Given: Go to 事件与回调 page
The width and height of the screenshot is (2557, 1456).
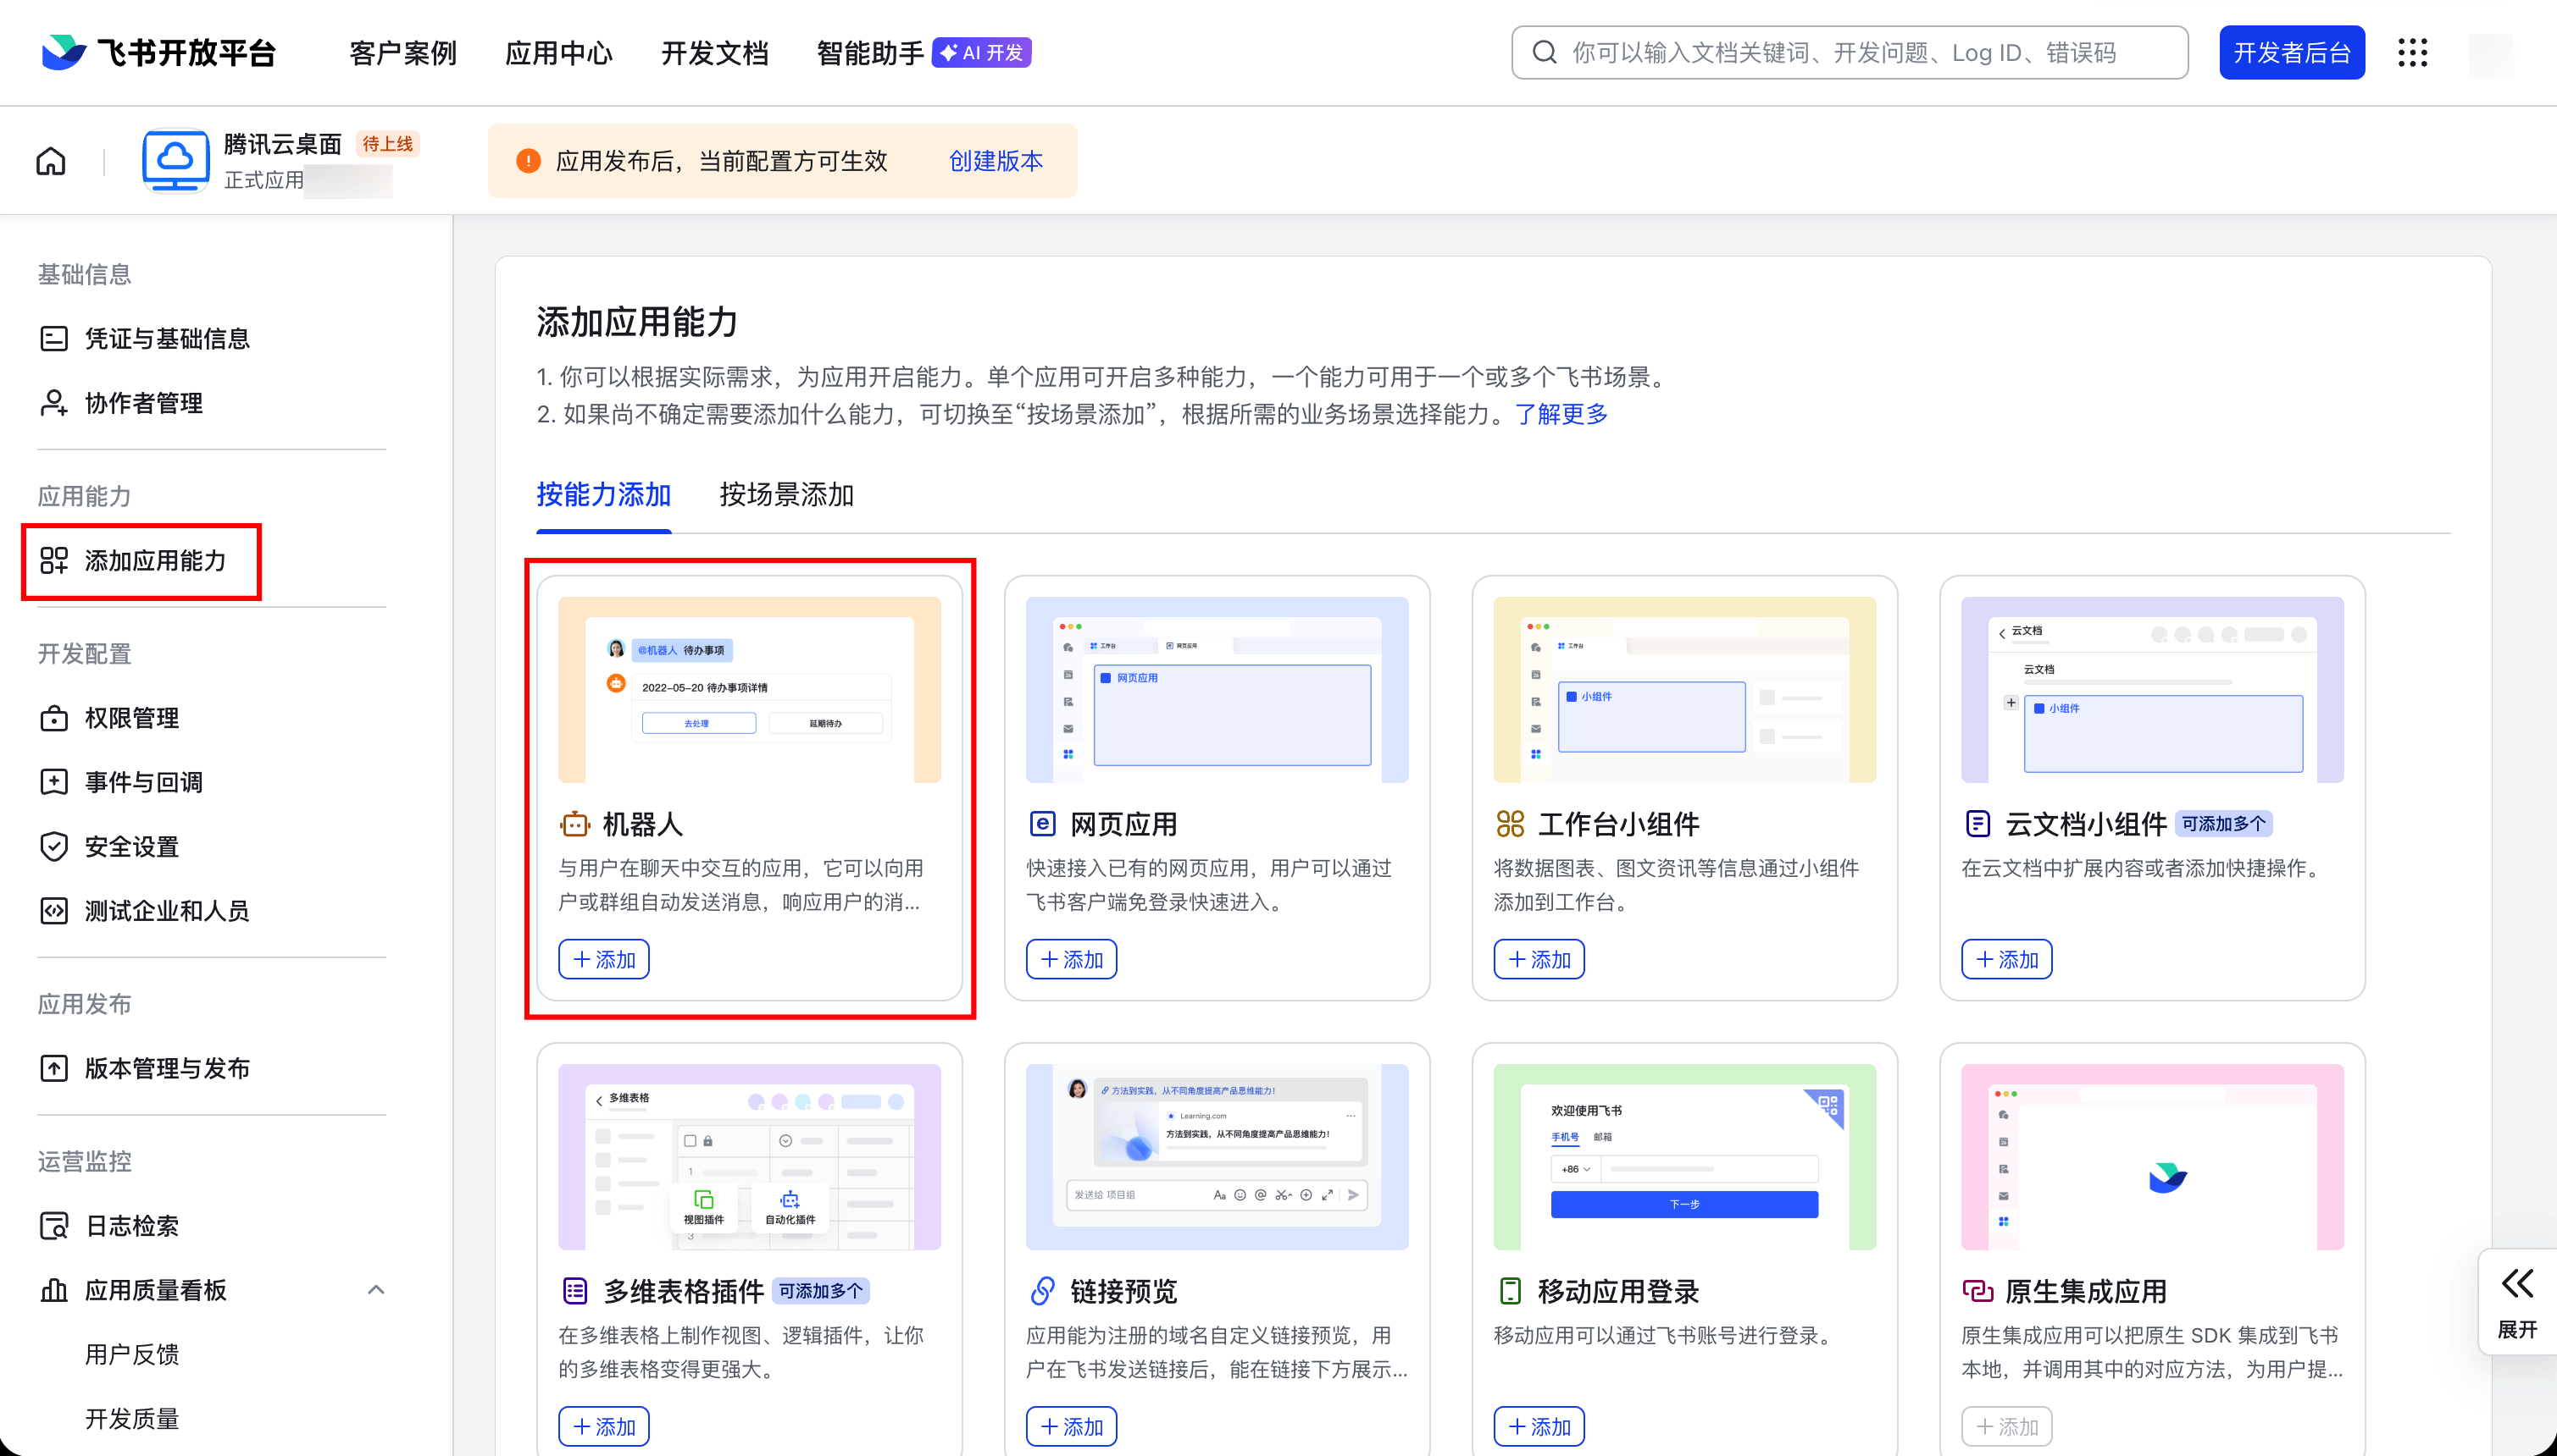Looking at the screenshot, I should coord(143,782).
